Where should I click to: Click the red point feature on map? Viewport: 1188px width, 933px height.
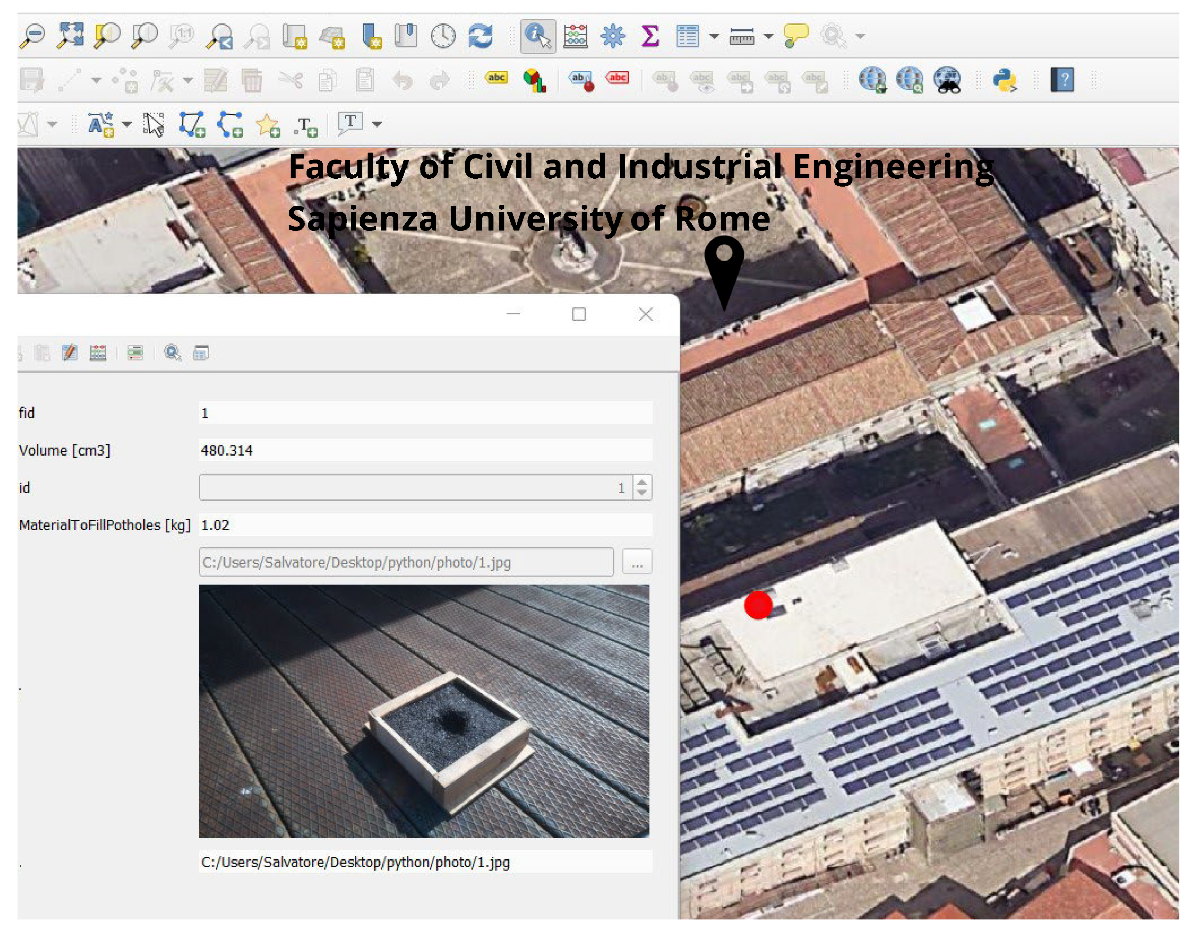coord(758,605)
